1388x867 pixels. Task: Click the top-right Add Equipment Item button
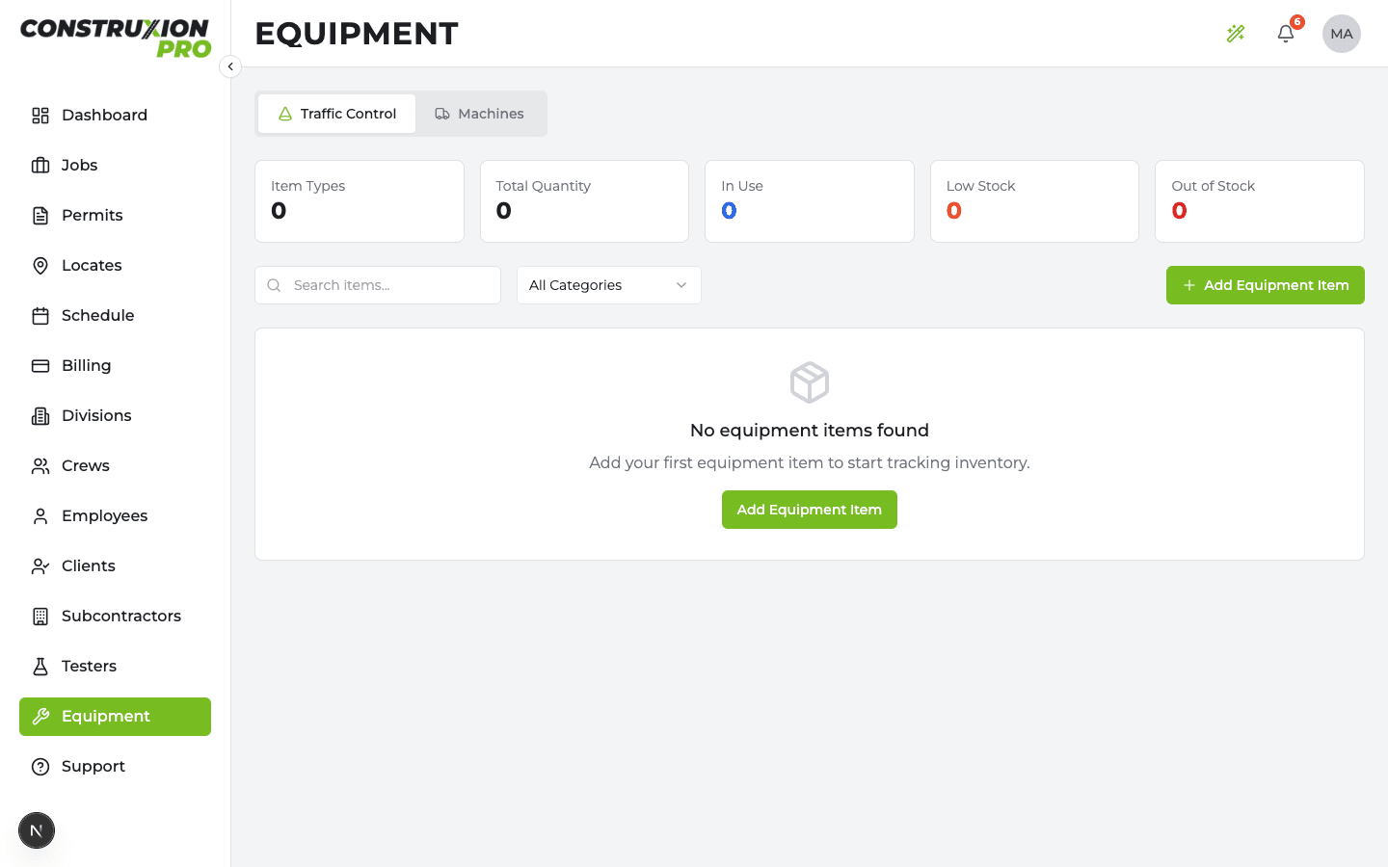tap(1266, 285)
